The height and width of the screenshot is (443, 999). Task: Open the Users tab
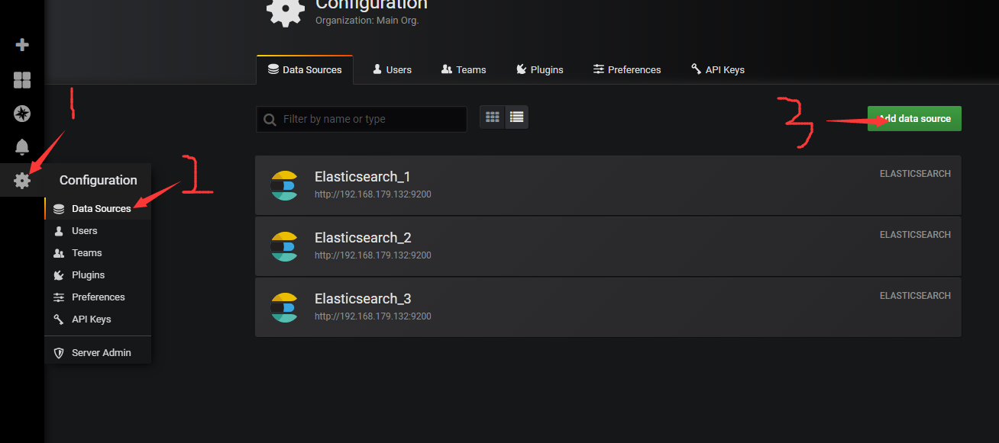click(x=392, y=69)
